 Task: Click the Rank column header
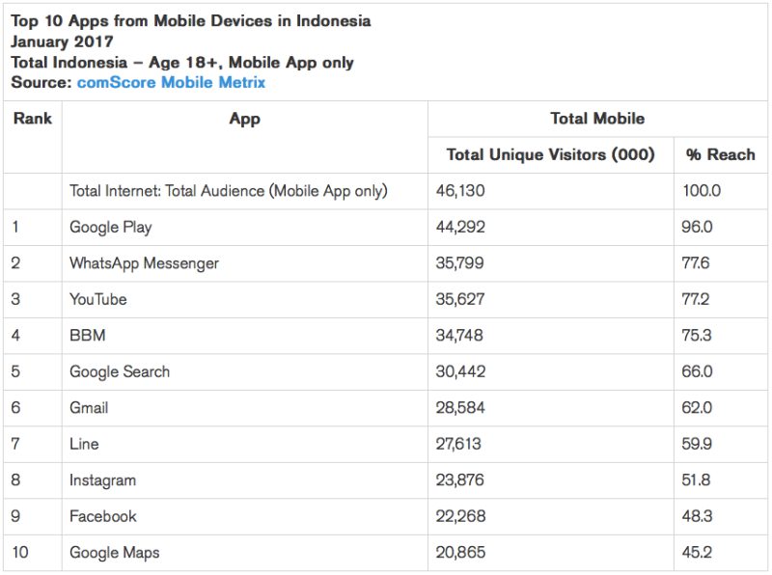(x=33, y=119)
